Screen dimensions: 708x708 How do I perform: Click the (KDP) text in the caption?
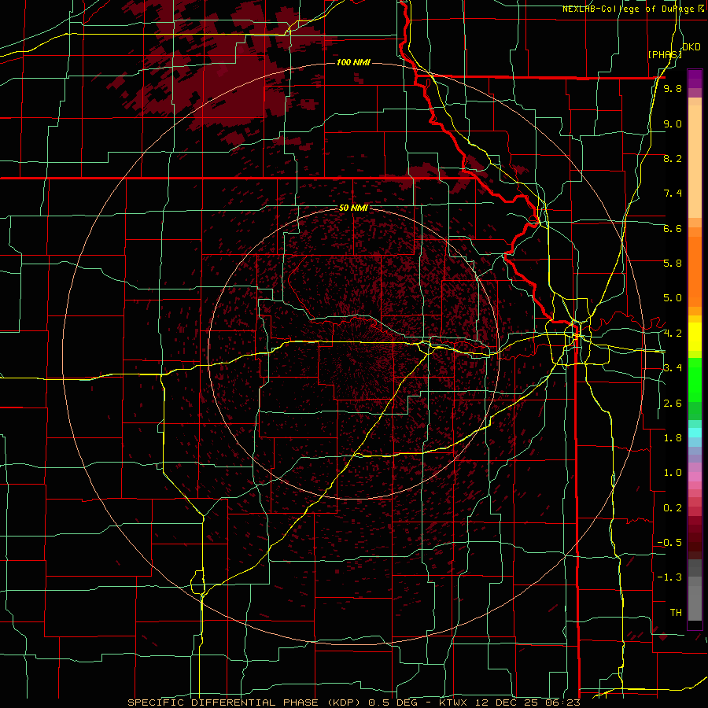pyautogui.click(x=343, y=702)
